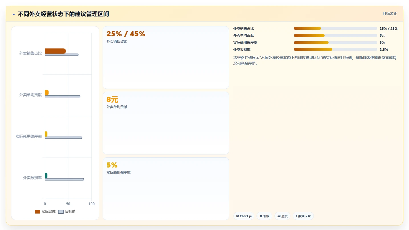Click the 实际耗用偏差率 label in progress list

245,43
